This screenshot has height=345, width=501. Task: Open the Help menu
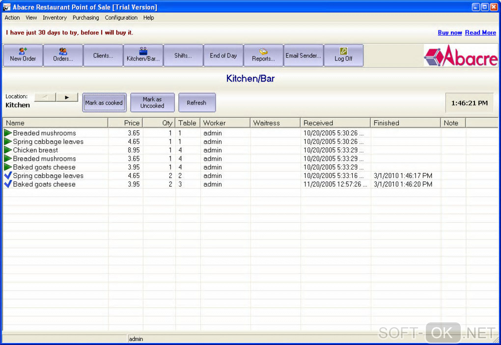[148, 18]
